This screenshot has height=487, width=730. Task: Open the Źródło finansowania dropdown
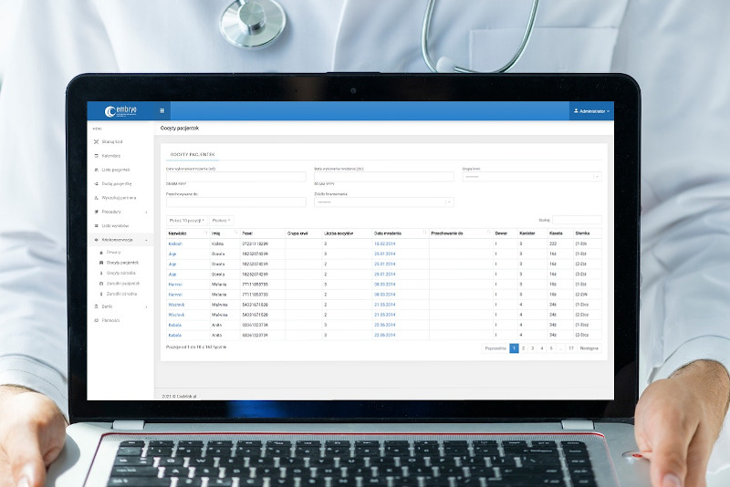tap(383, 202)
